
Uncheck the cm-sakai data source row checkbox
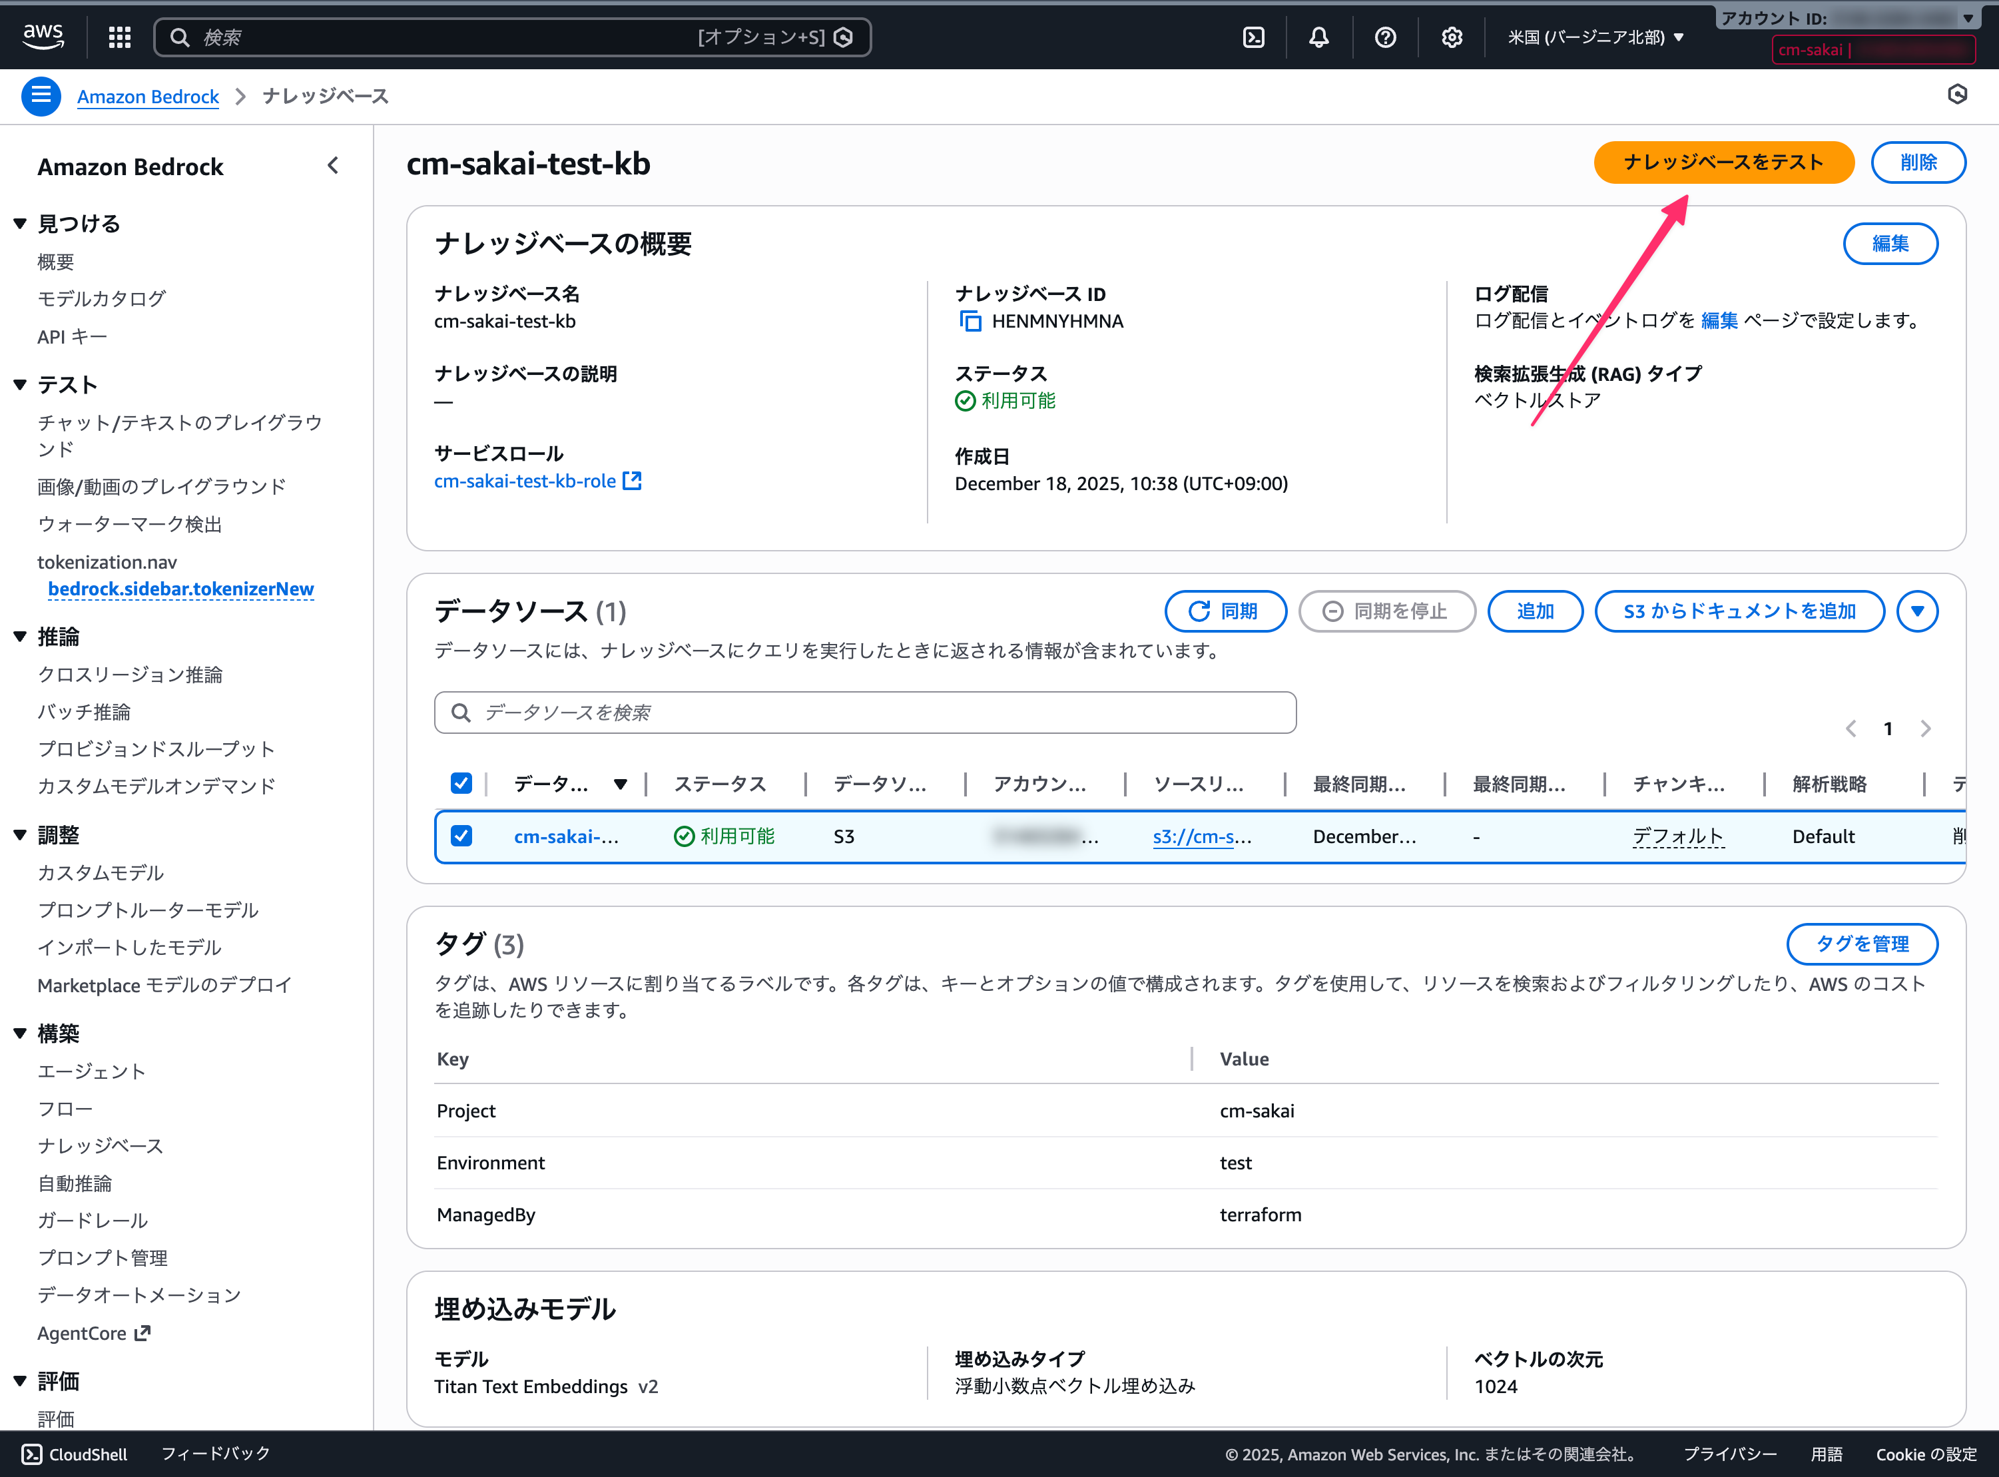[x=461, y=836]
